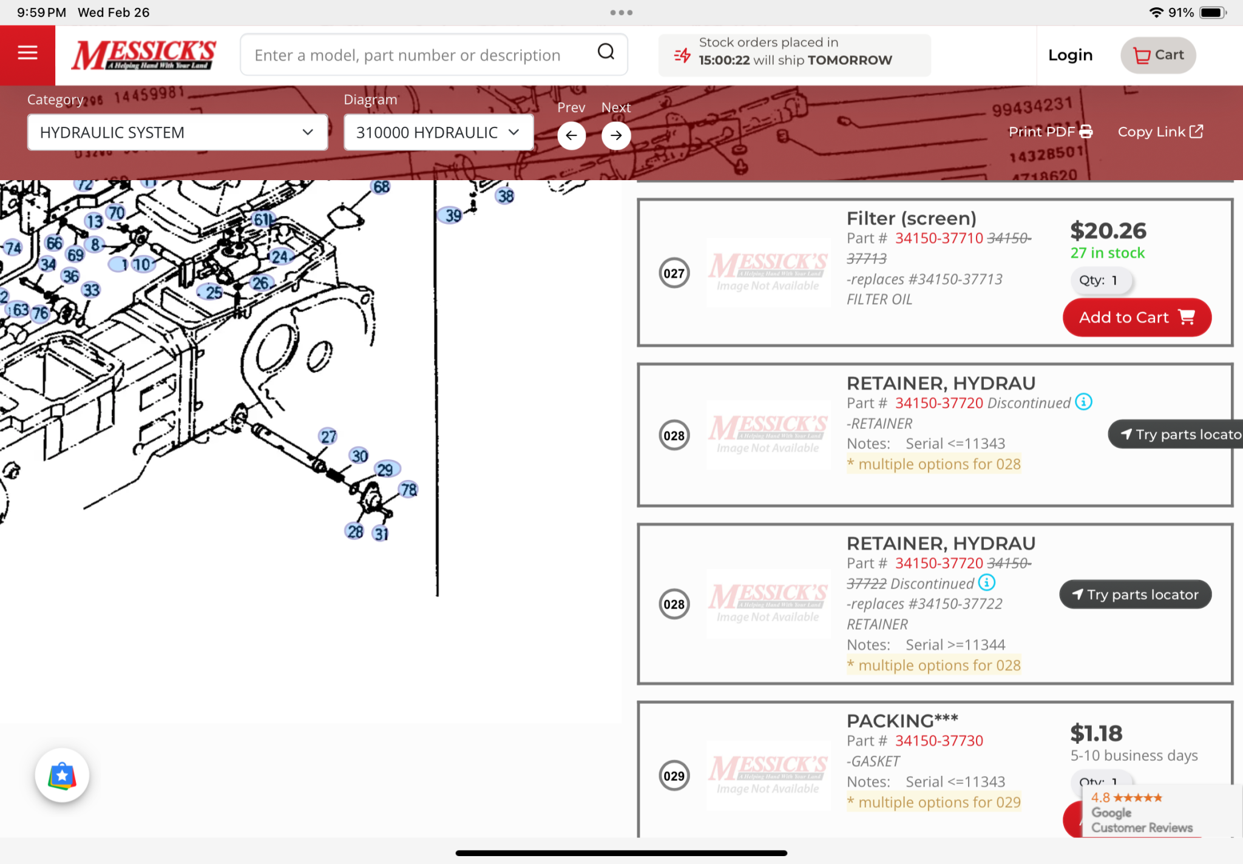Select diagram callout 24

point(280,257)
